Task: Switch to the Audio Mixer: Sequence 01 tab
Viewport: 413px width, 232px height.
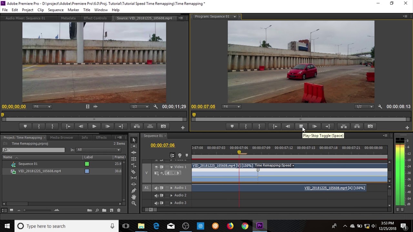Action: point(25,18)
